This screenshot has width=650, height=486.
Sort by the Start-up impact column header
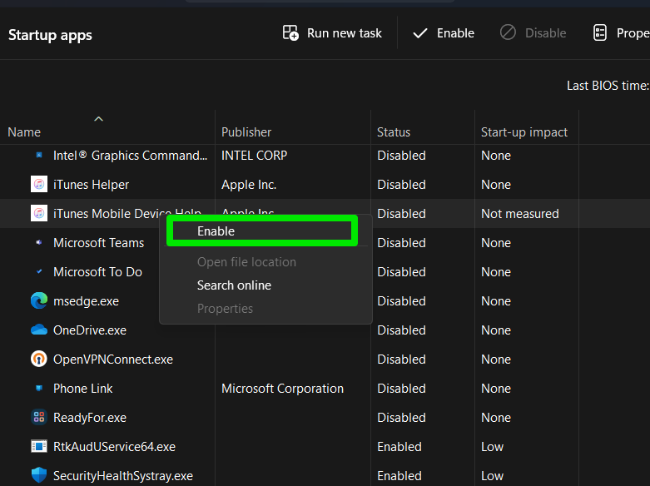pos(524,131)
